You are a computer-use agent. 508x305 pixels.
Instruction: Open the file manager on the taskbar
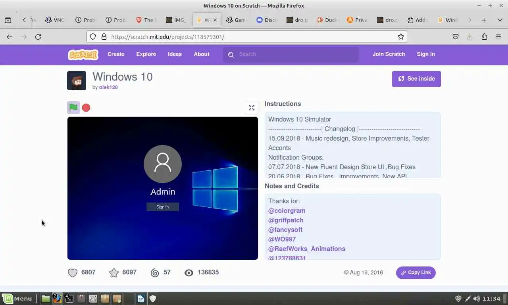pos(46,299)
